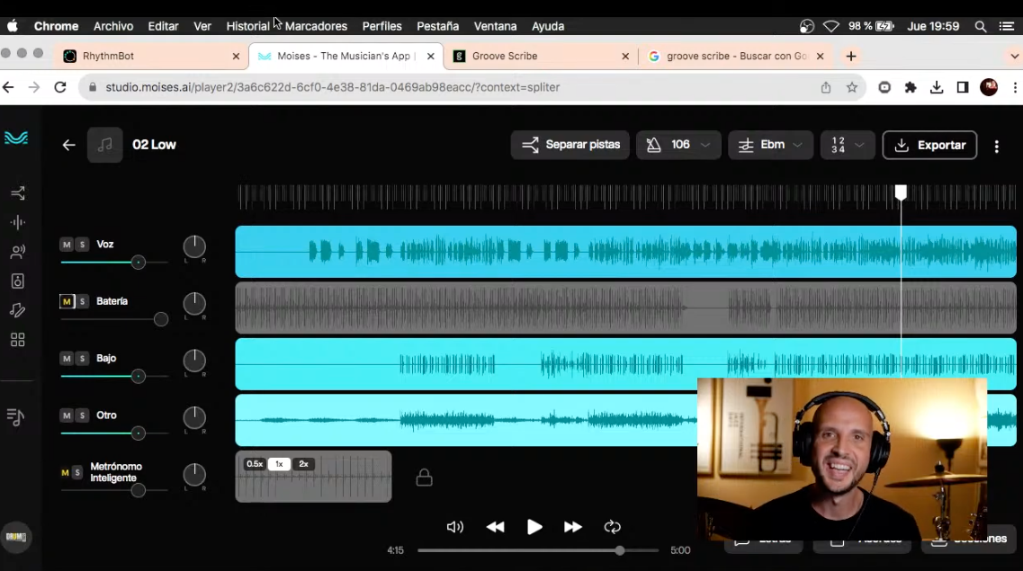Open the Archivo menu
The height and width of the screenshot is (571, 1023).
point(112,26)
